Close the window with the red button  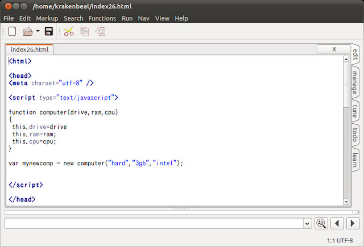click(x=8, y=6)
